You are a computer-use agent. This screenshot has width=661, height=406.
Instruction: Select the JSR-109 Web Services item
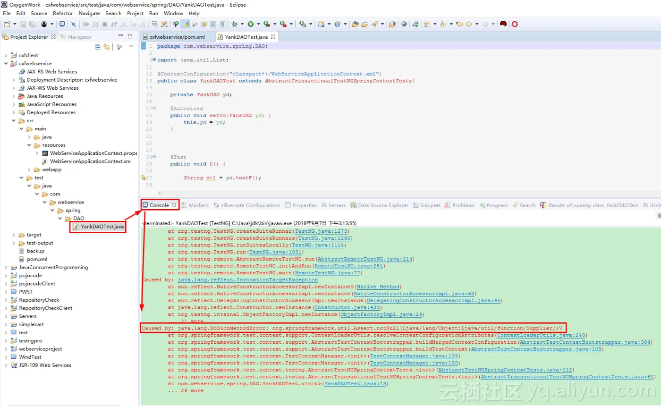[x=41, y=365]
